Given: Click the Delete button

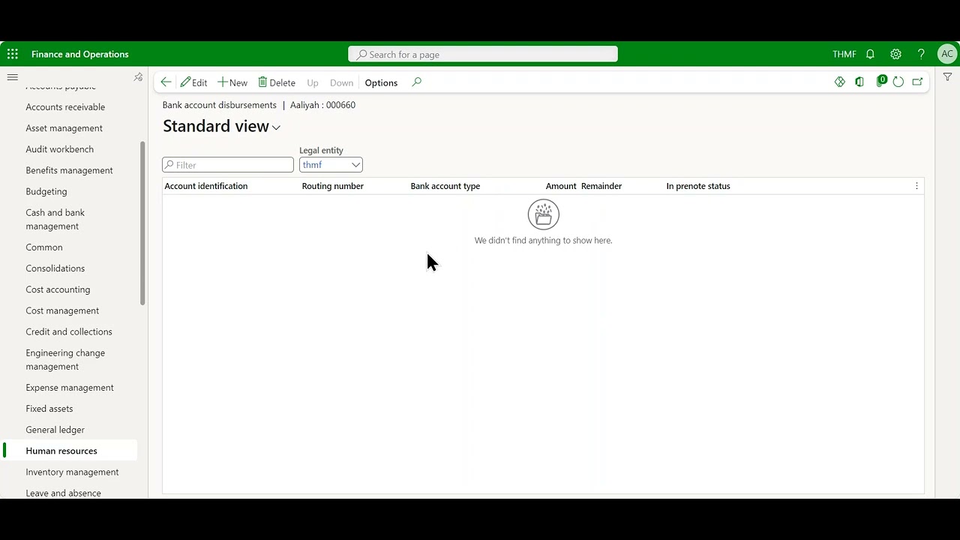Looking at the screenshot, I should pos(277,82).
